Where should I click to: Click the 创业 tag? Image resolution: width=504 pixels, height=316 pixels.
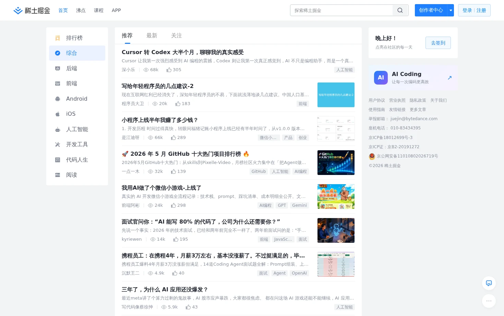coord(303,138)
